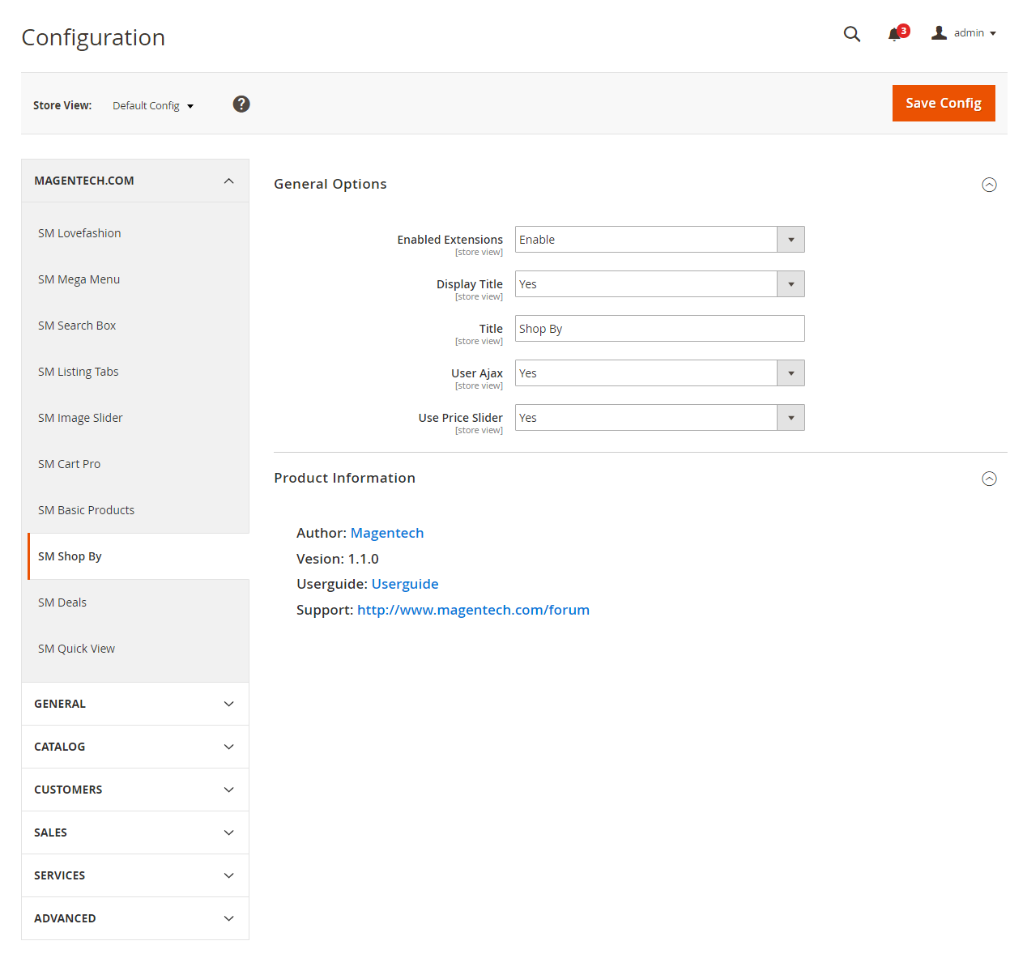Click the Configuration page title
Image resolution: width=1027 pixels, height=958 pixels.
coord(93,37)
